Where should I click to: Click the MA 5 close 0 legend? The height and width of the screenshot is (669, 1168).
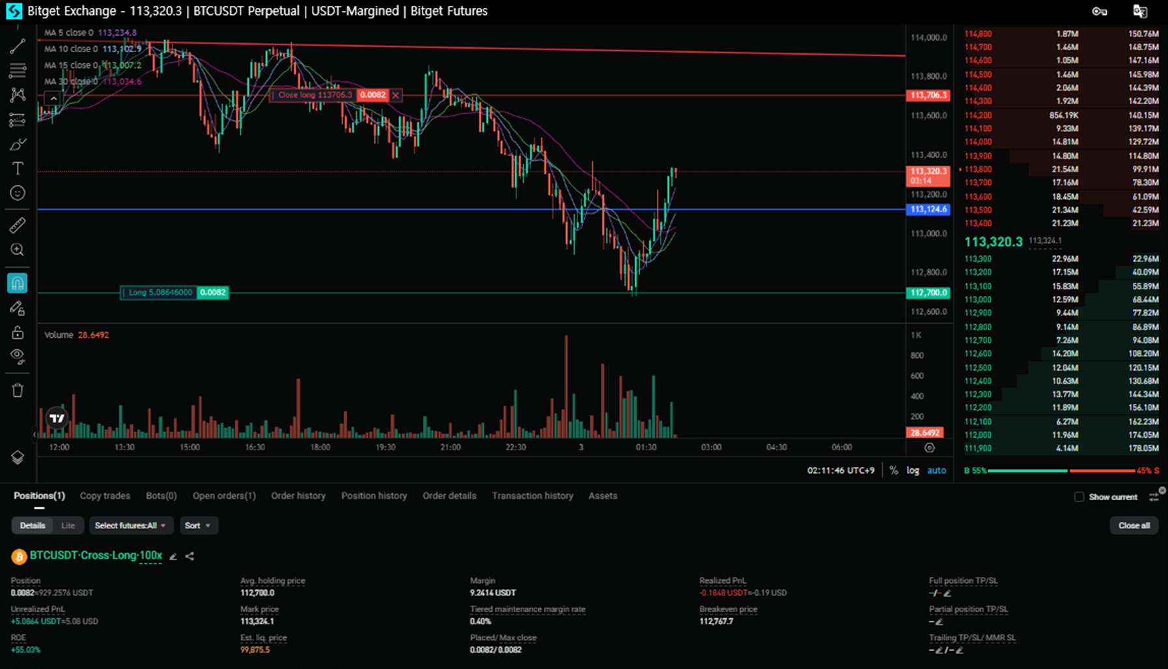tap(90, 33)
